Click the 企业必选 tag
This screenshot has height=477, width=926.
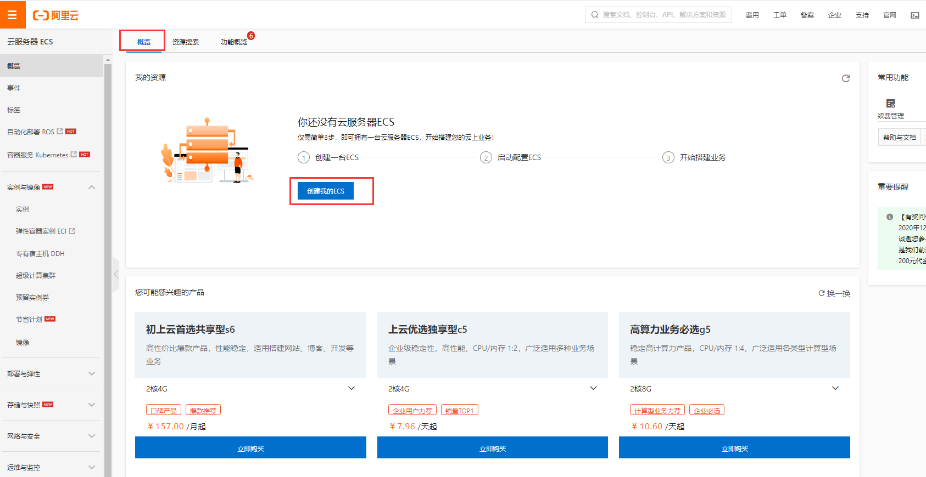707,410
